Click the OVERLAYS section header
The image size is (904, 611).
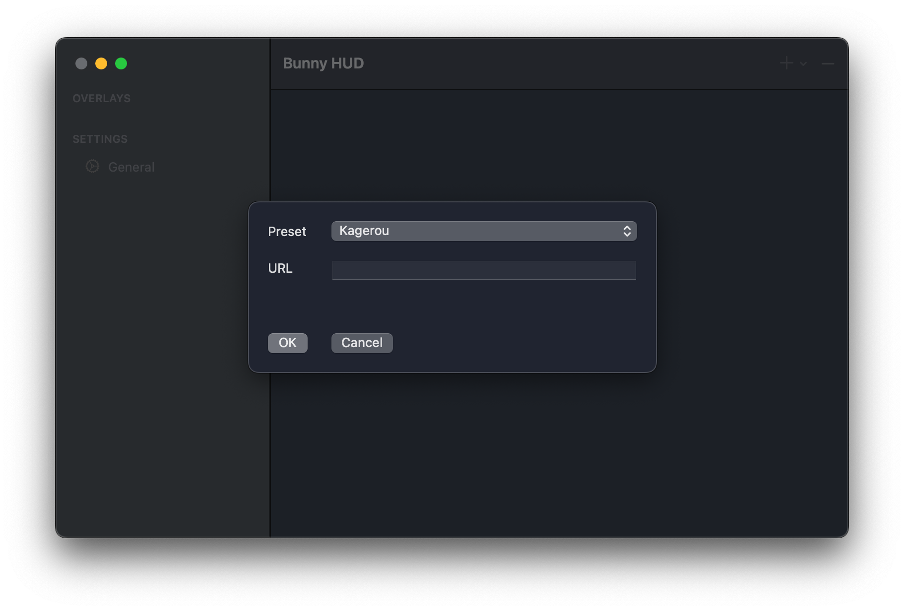(102, 99)
